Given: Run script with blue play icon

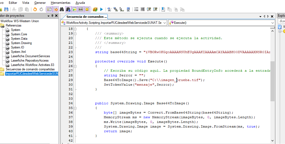Looking at the screenshot, I should click(x=101, y=9).
